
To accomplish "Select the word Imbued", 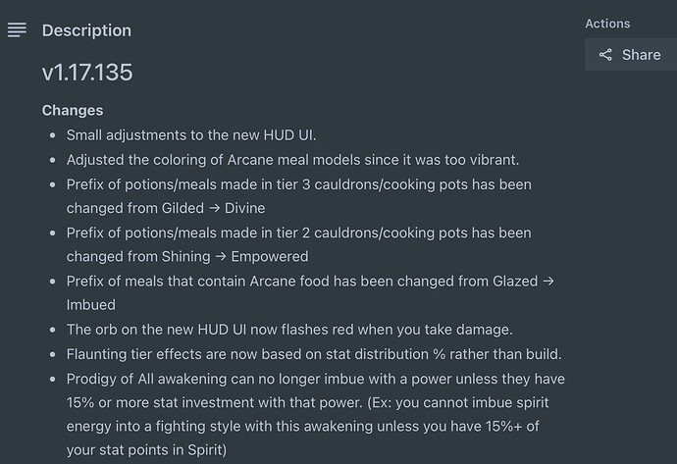I will click(x=91, y=305).
